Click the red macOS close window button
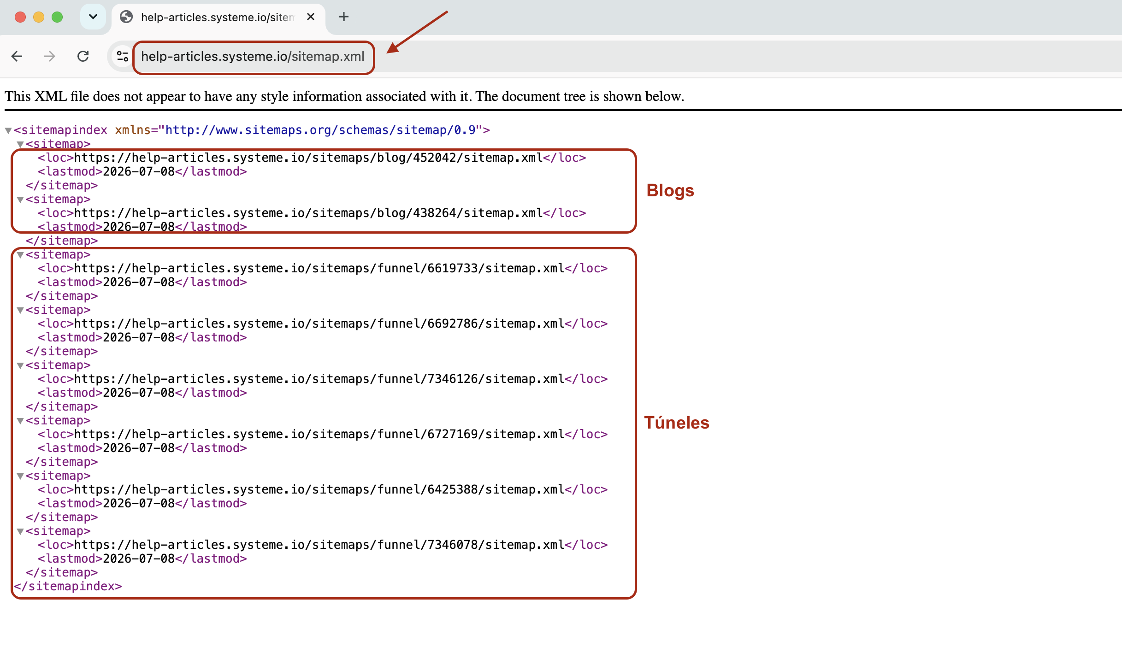1122x647 pixels. (20, 17)
